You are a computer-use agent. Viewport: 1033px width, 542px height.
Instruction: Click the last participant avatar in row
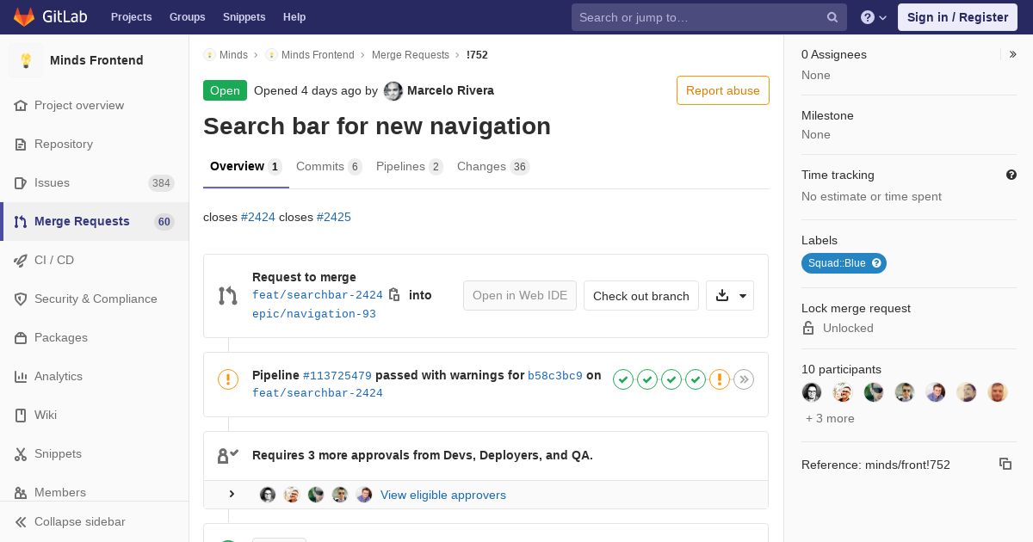pos(998,392)
